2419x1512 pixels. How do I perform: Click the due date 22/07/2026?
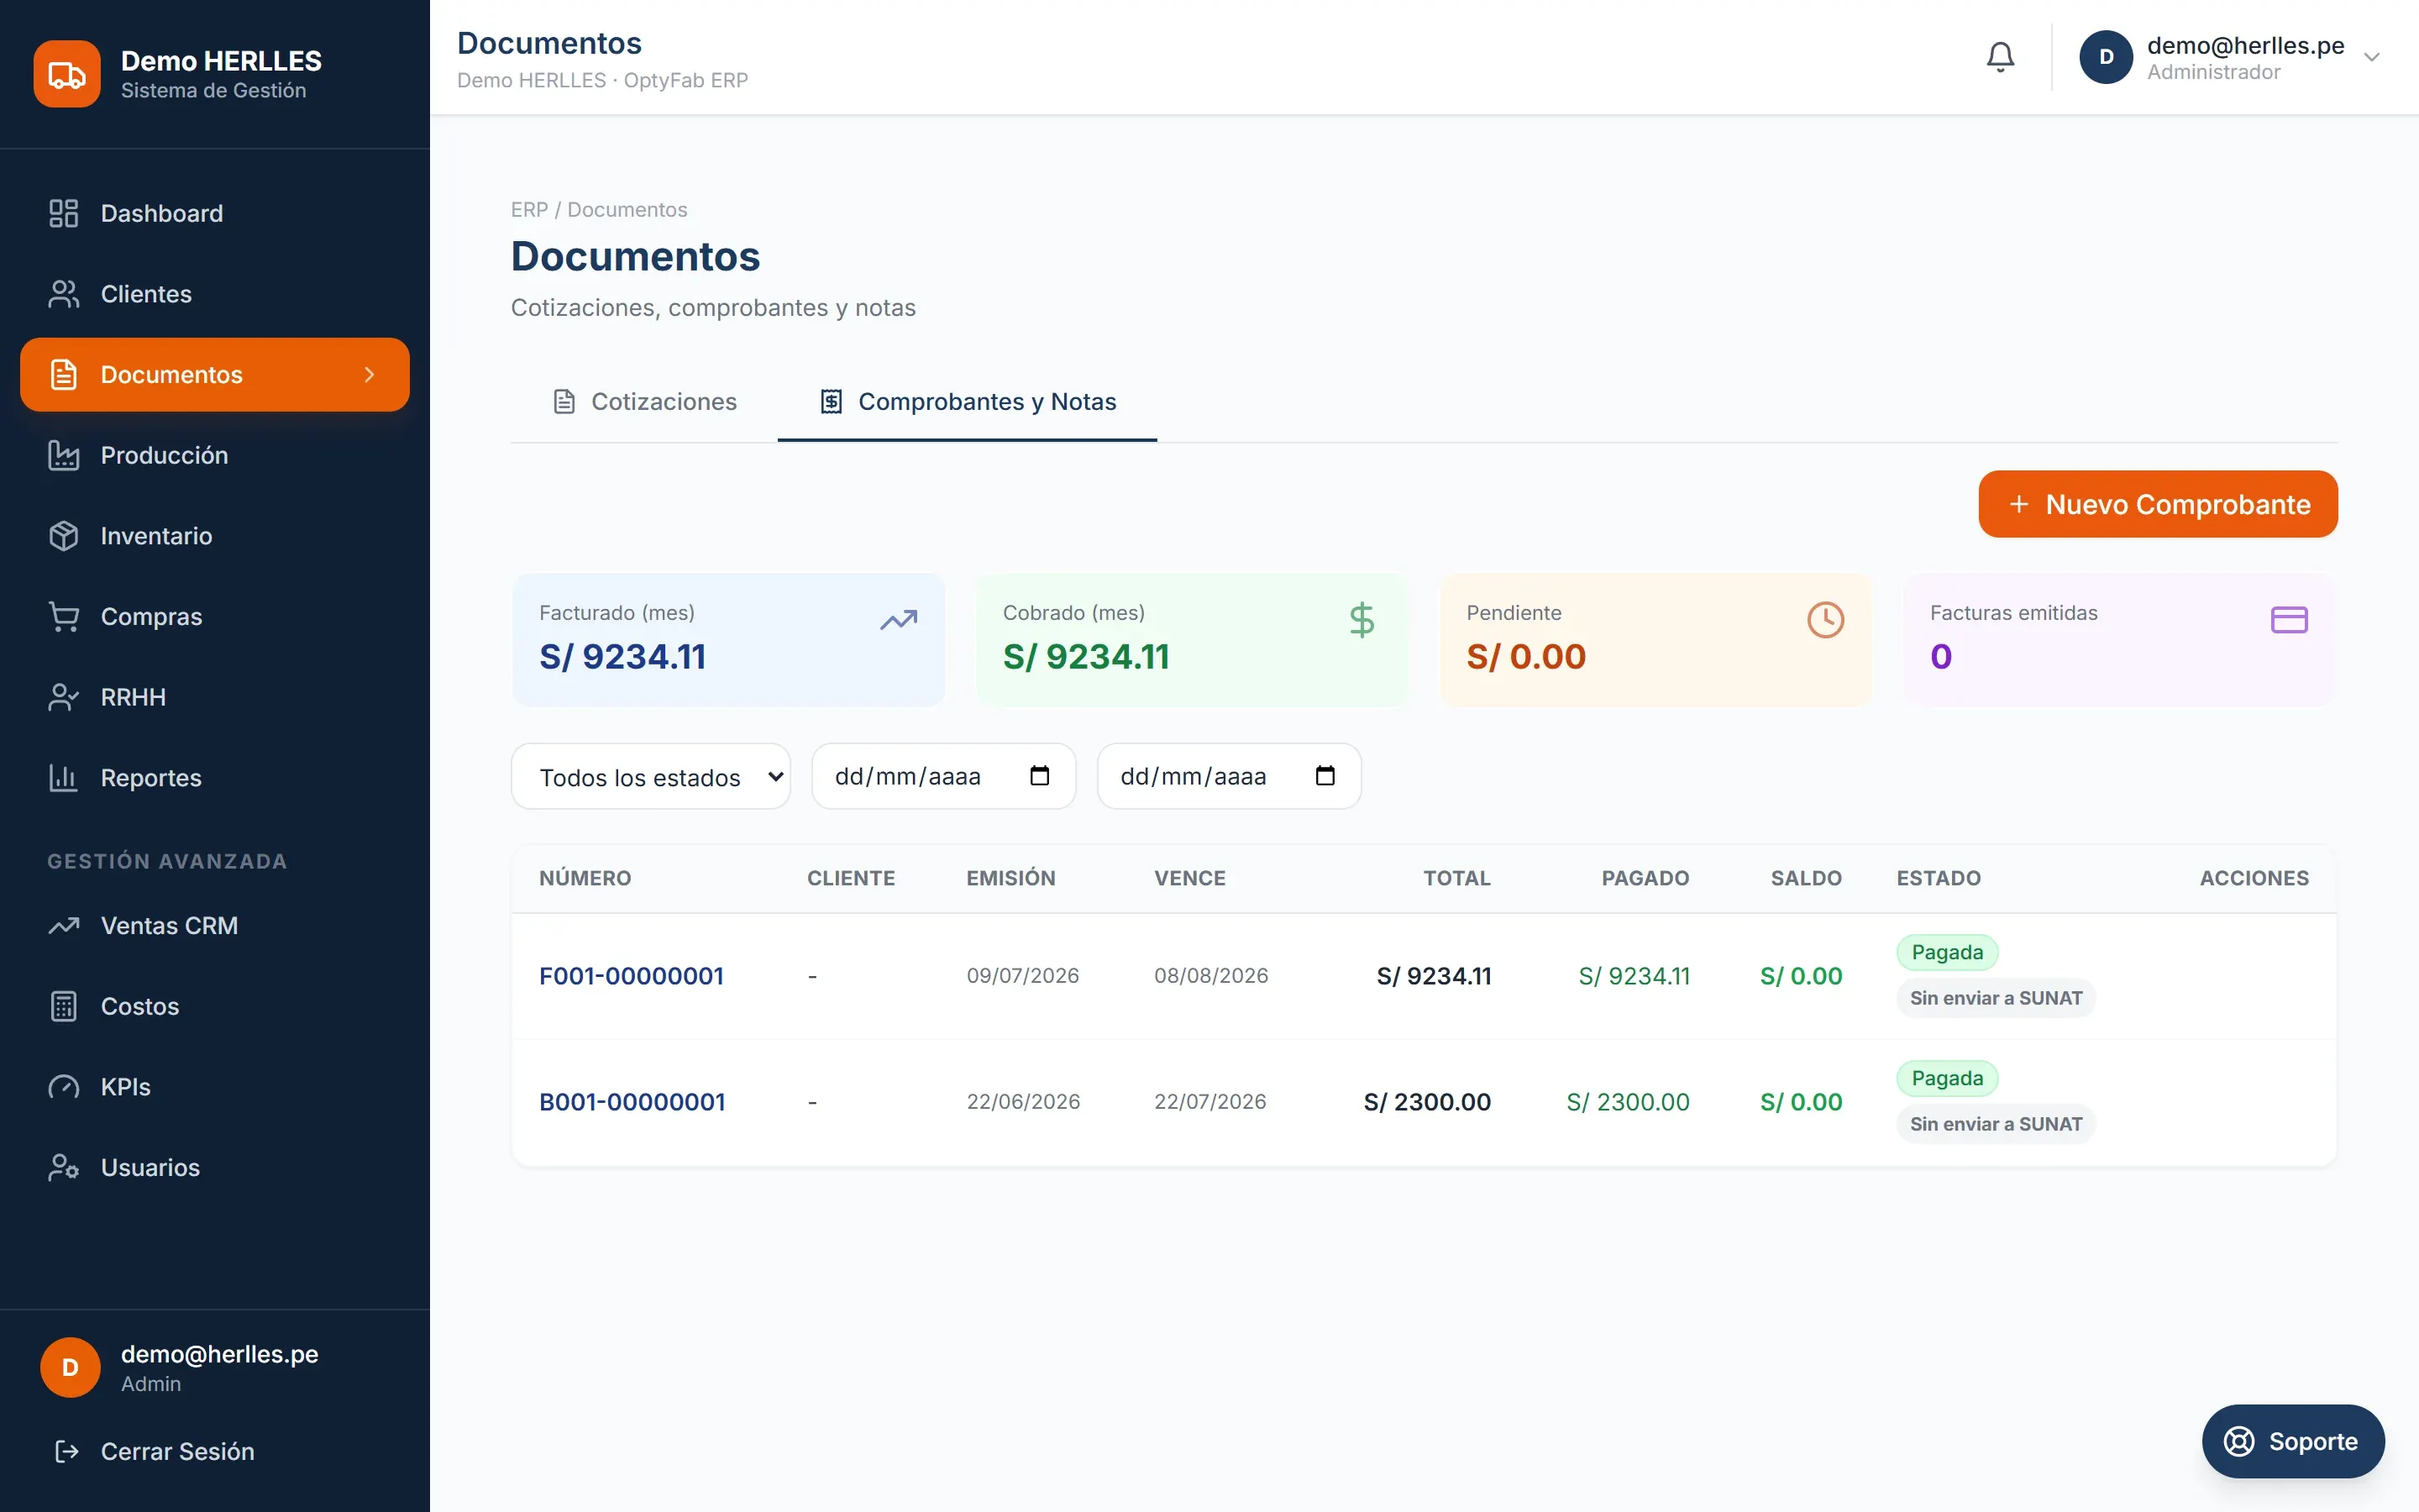(x=1209, y=1102)
